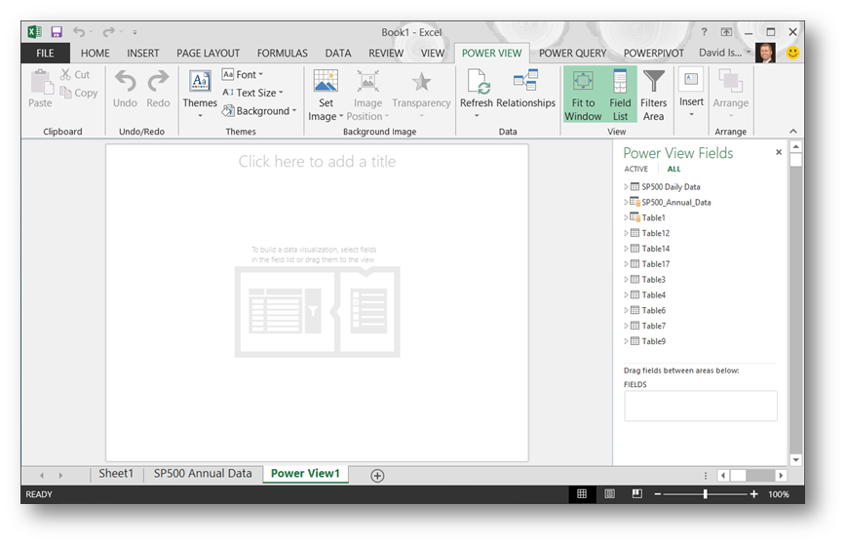Click the Paste icon in Clipboard group
Viewport: 846px width, 545px height.
(41, 82)
